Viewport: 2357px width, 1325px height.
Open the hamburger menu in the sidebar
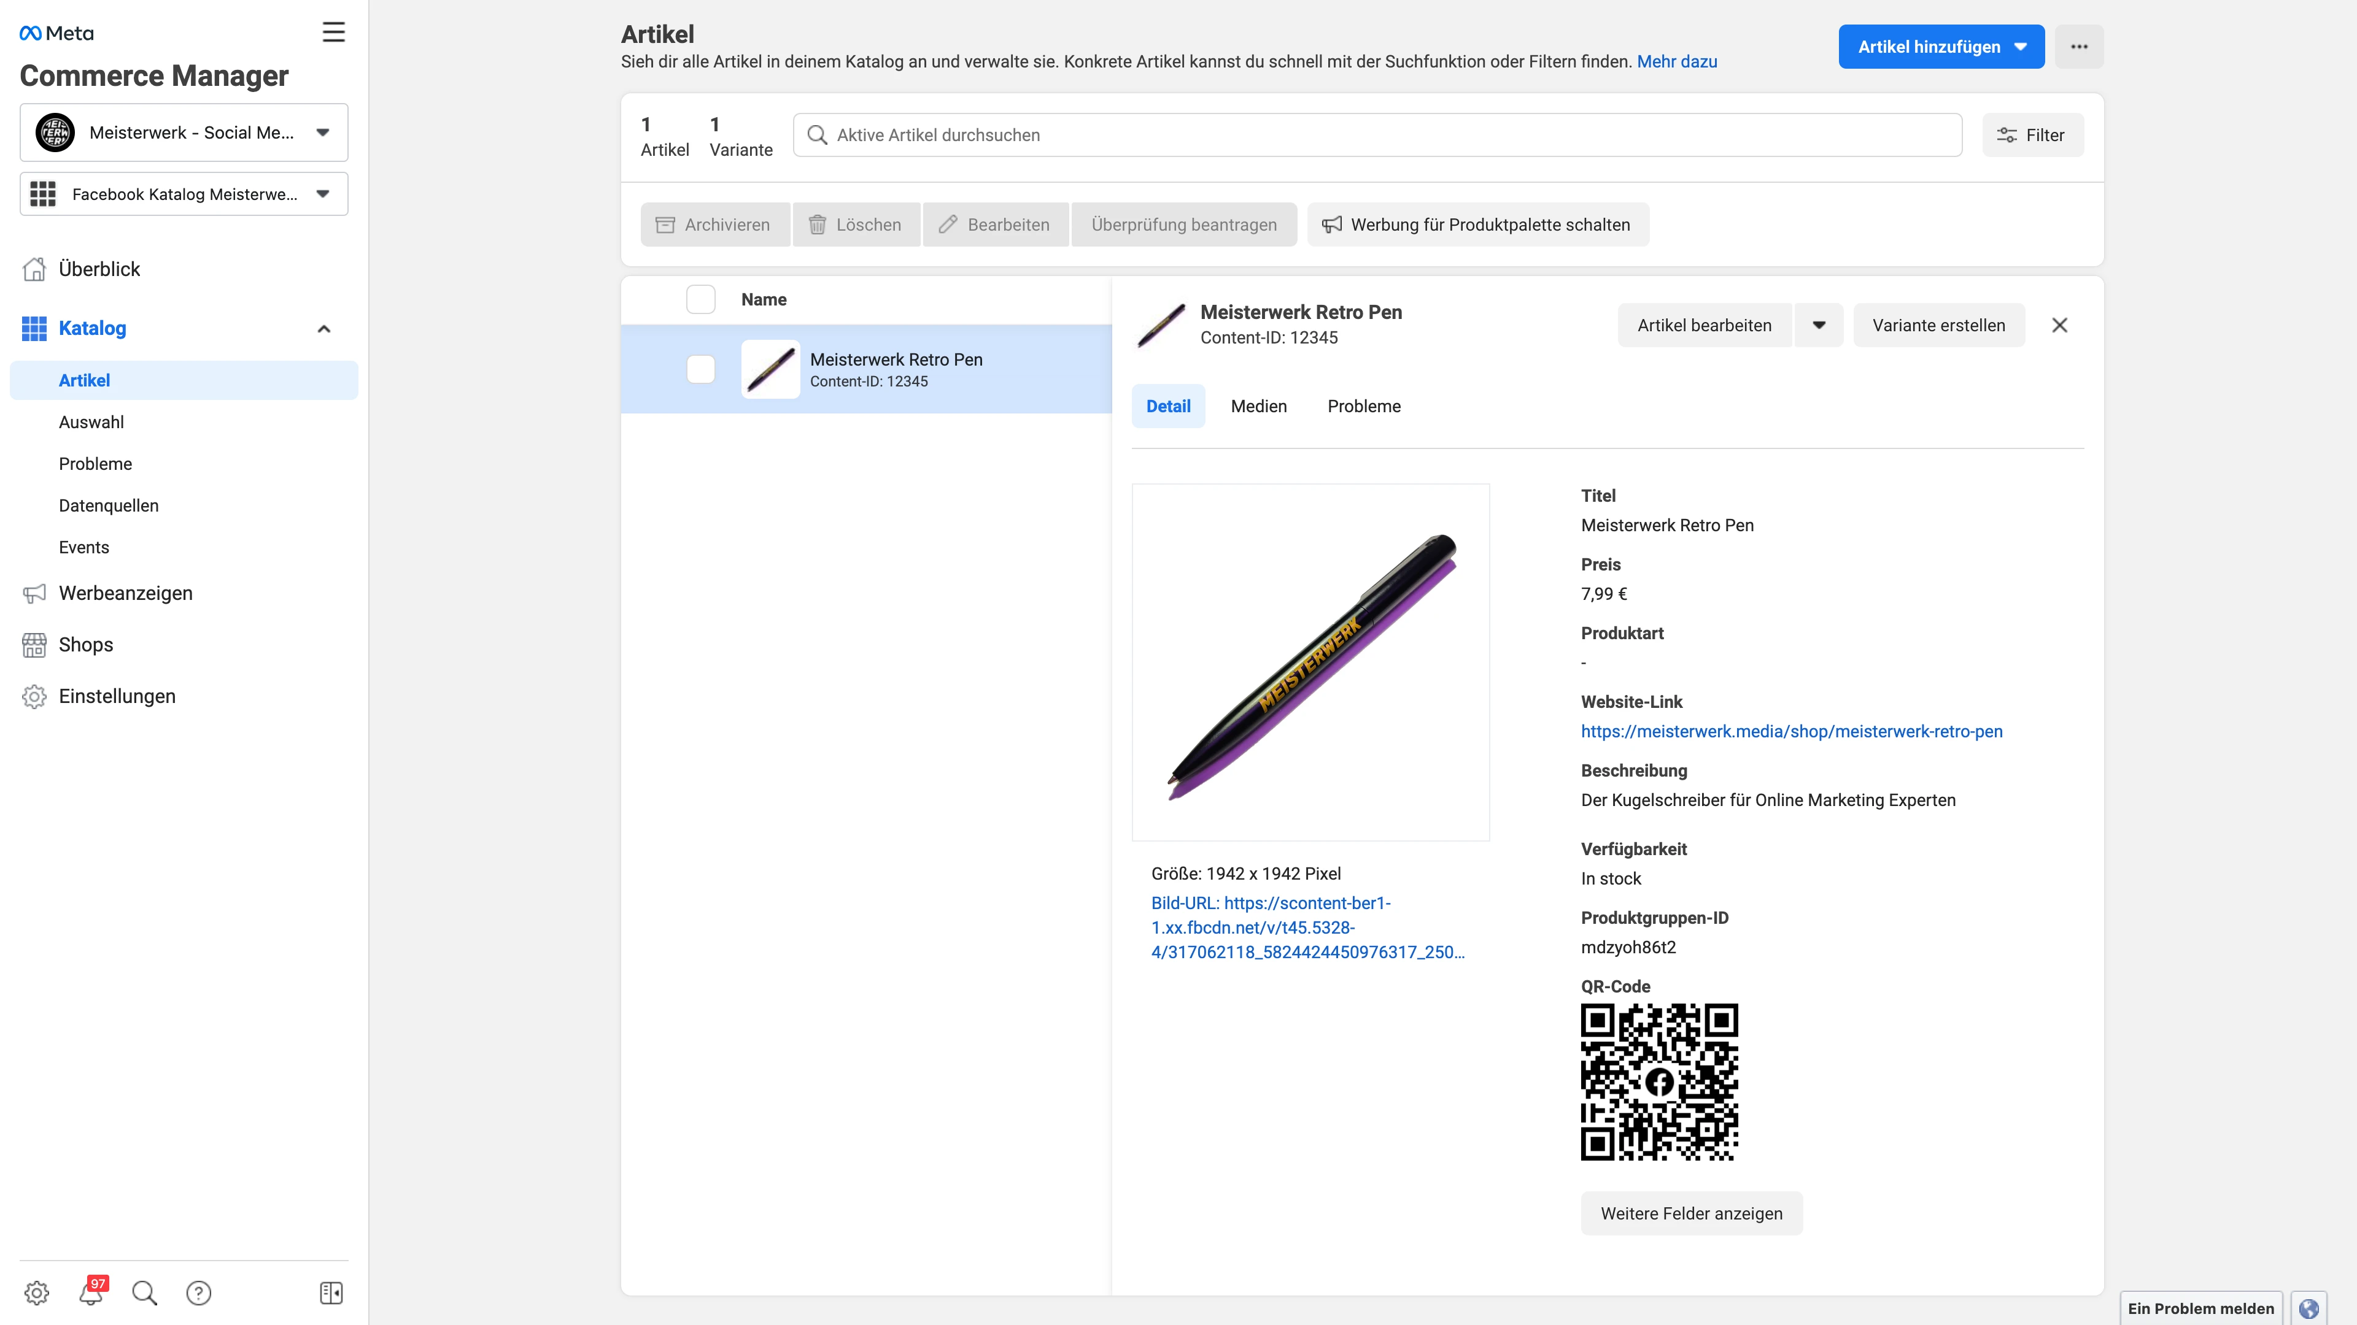333,33
